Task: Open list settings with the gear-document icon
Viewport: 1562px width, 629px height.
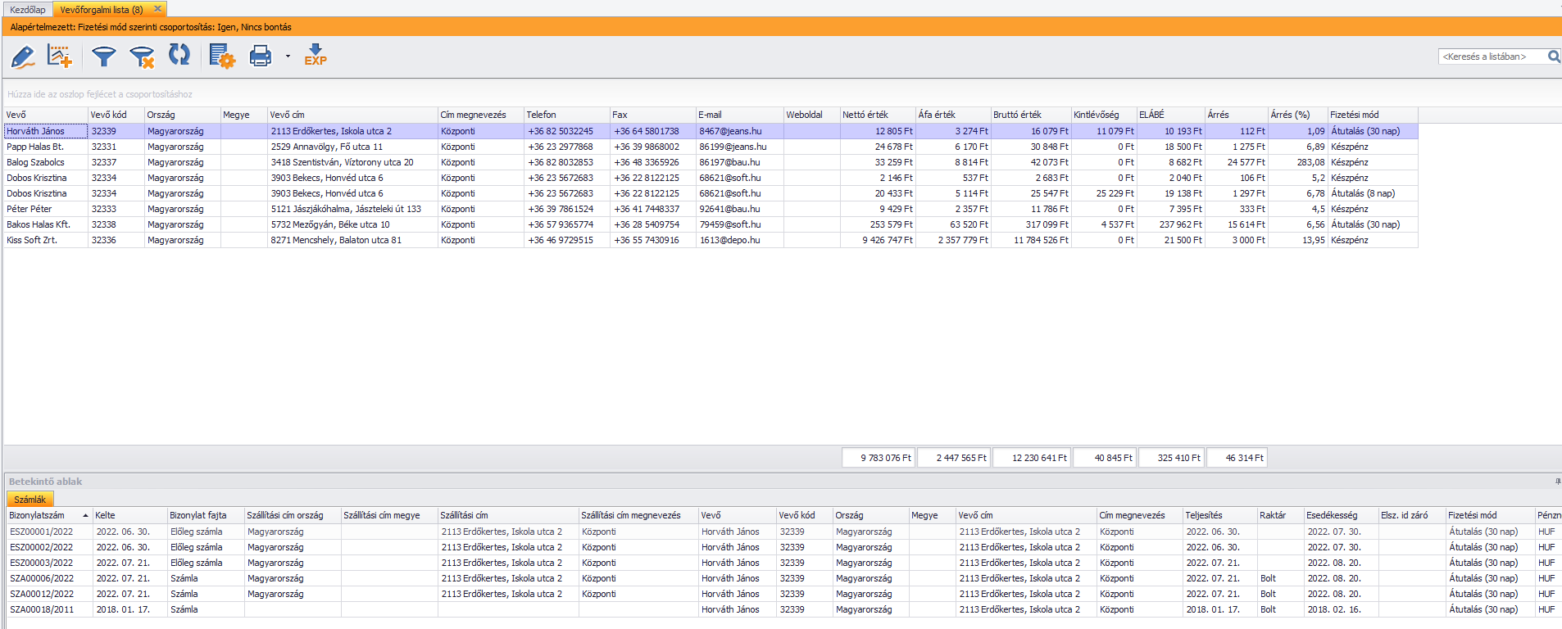Action: point(221,57)
